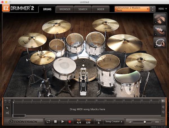Open the EZdrummer 2 Modern Basic dropdown
This screenshot has height=128, width=169.
click(132, 9)
